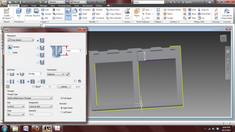Click the Sign In link
Viewport: 235px width, 132px height.
pos(188,2)
